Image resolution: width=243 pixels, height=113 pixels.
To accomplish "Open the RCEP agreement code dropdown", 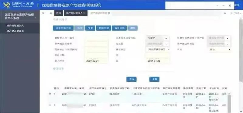I will tap(157, 38).
